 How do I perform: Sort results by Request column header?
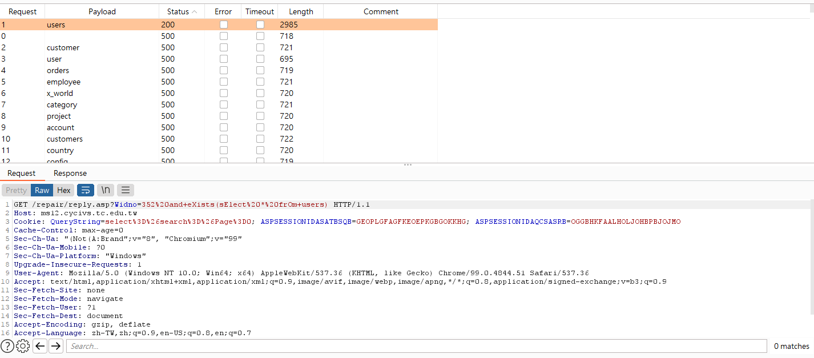pyautogui.click(x=22, y=11)
